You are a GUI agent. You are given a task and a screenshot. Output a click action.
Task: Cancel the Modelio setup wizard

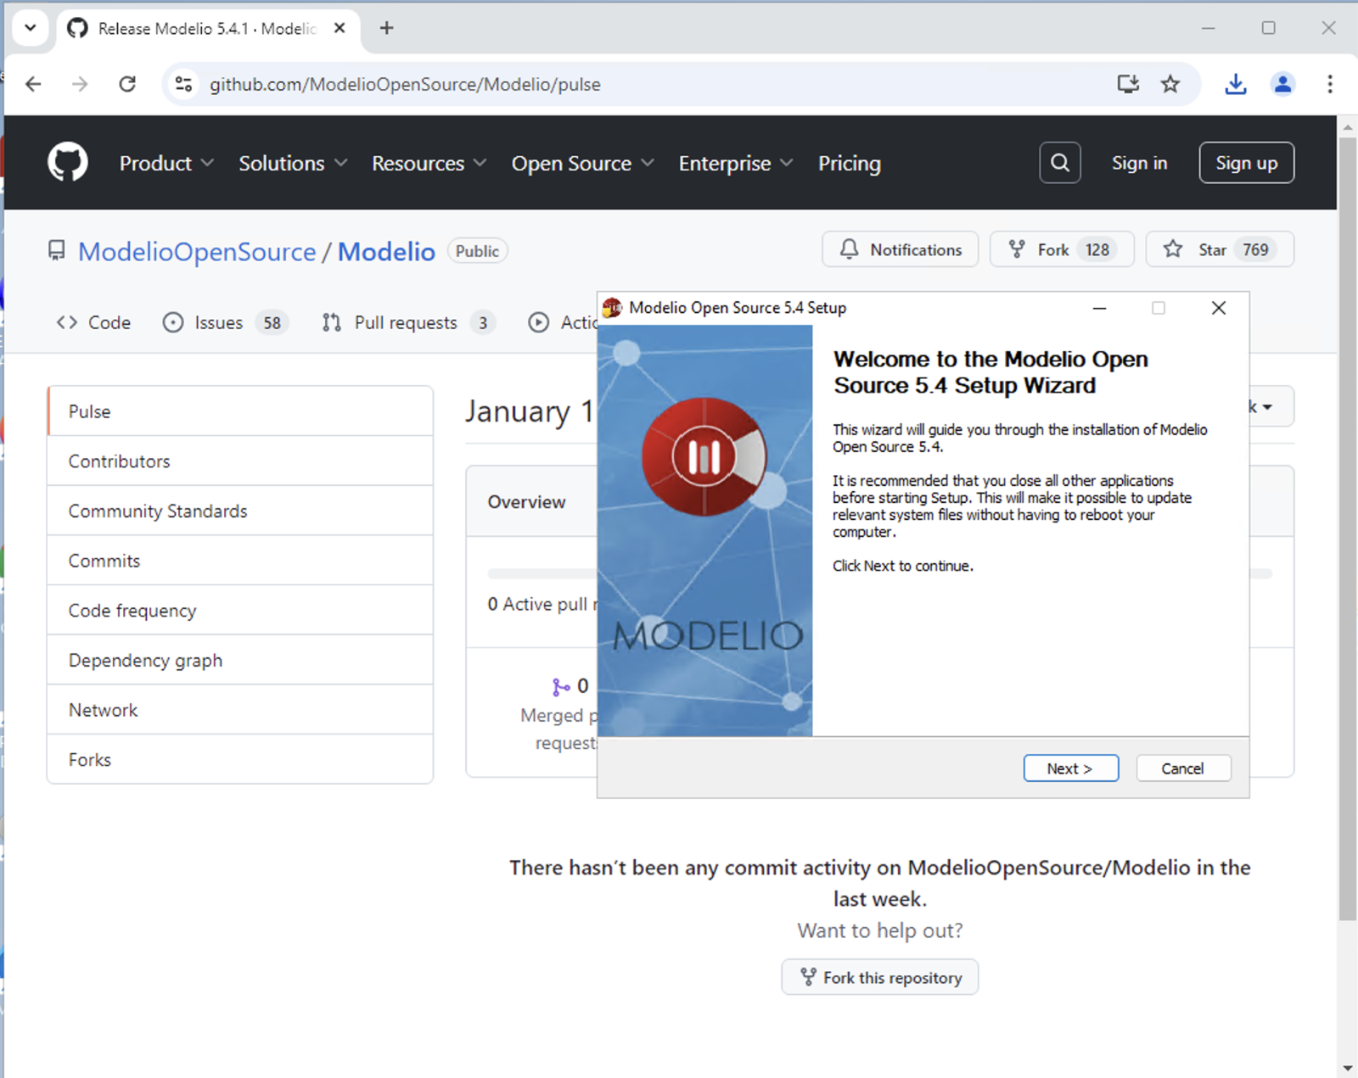pos(1182,768)
